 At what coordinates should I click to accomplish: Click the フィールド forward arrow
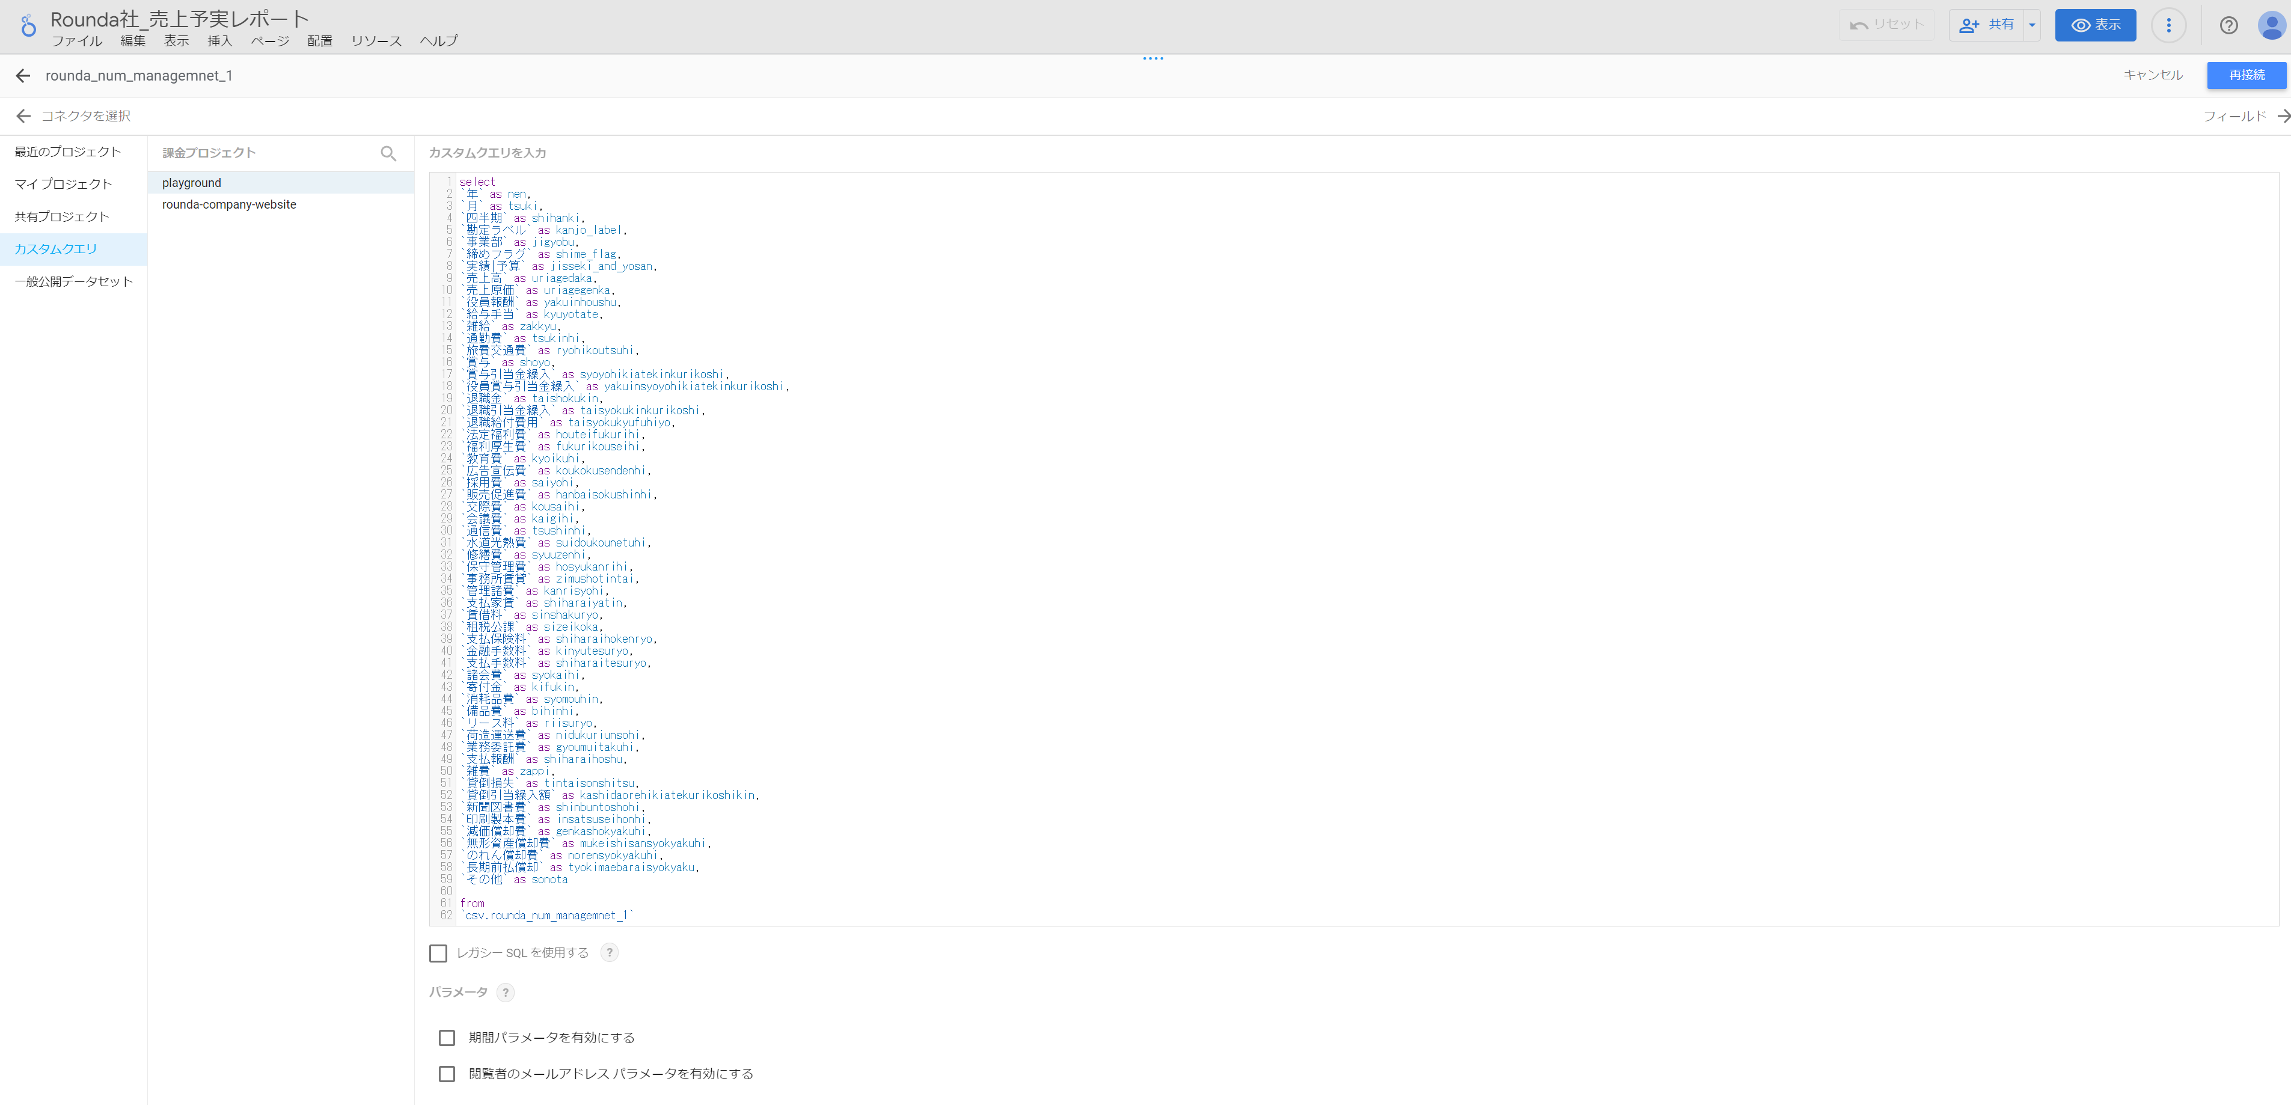point(2282,115)
